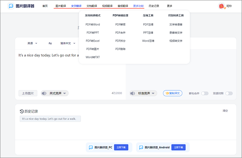
Task: Open the user avatar profile icon
Action: tap(221, 6)
